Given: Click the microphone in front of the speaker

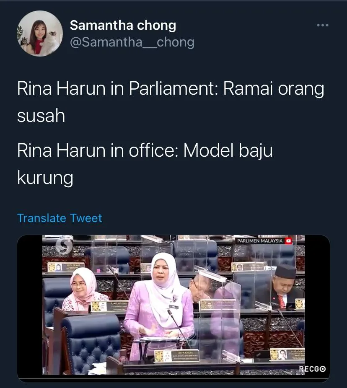Looking at the screenshot, I should point(179,327).
